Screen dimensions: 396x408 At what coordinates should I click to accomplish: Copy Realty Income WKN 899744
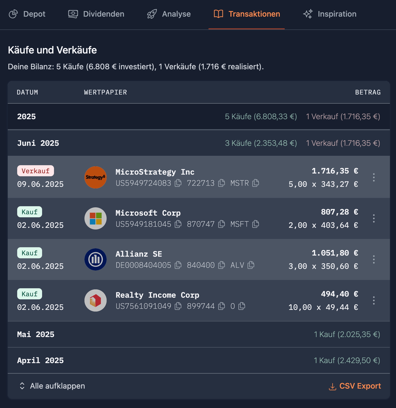222,306
